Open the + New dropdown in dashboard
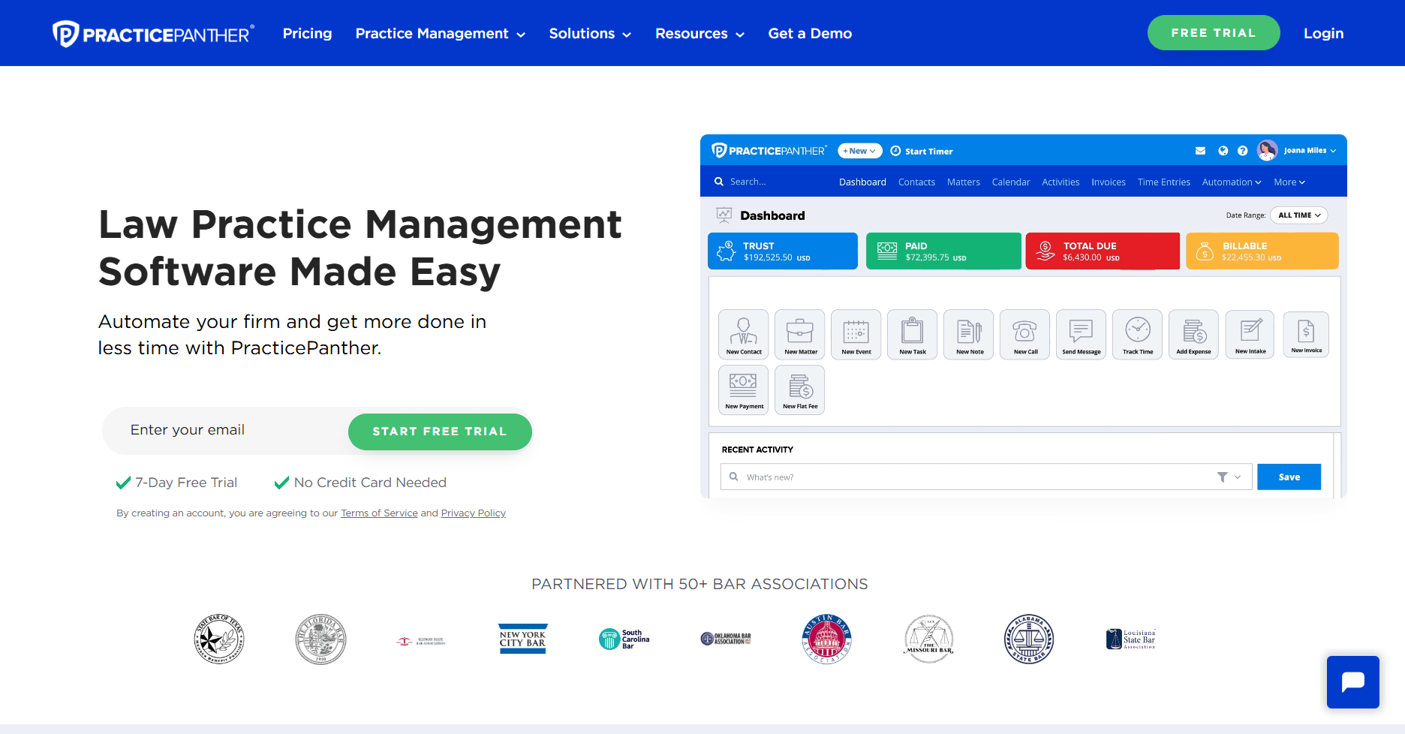This screenshot has width=1405, height=734. (x=859, y=151)
